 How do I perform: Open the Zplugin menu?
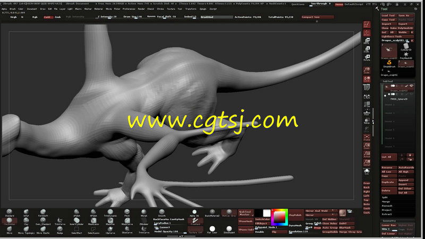pyautogui.click(x=203, y=9)
